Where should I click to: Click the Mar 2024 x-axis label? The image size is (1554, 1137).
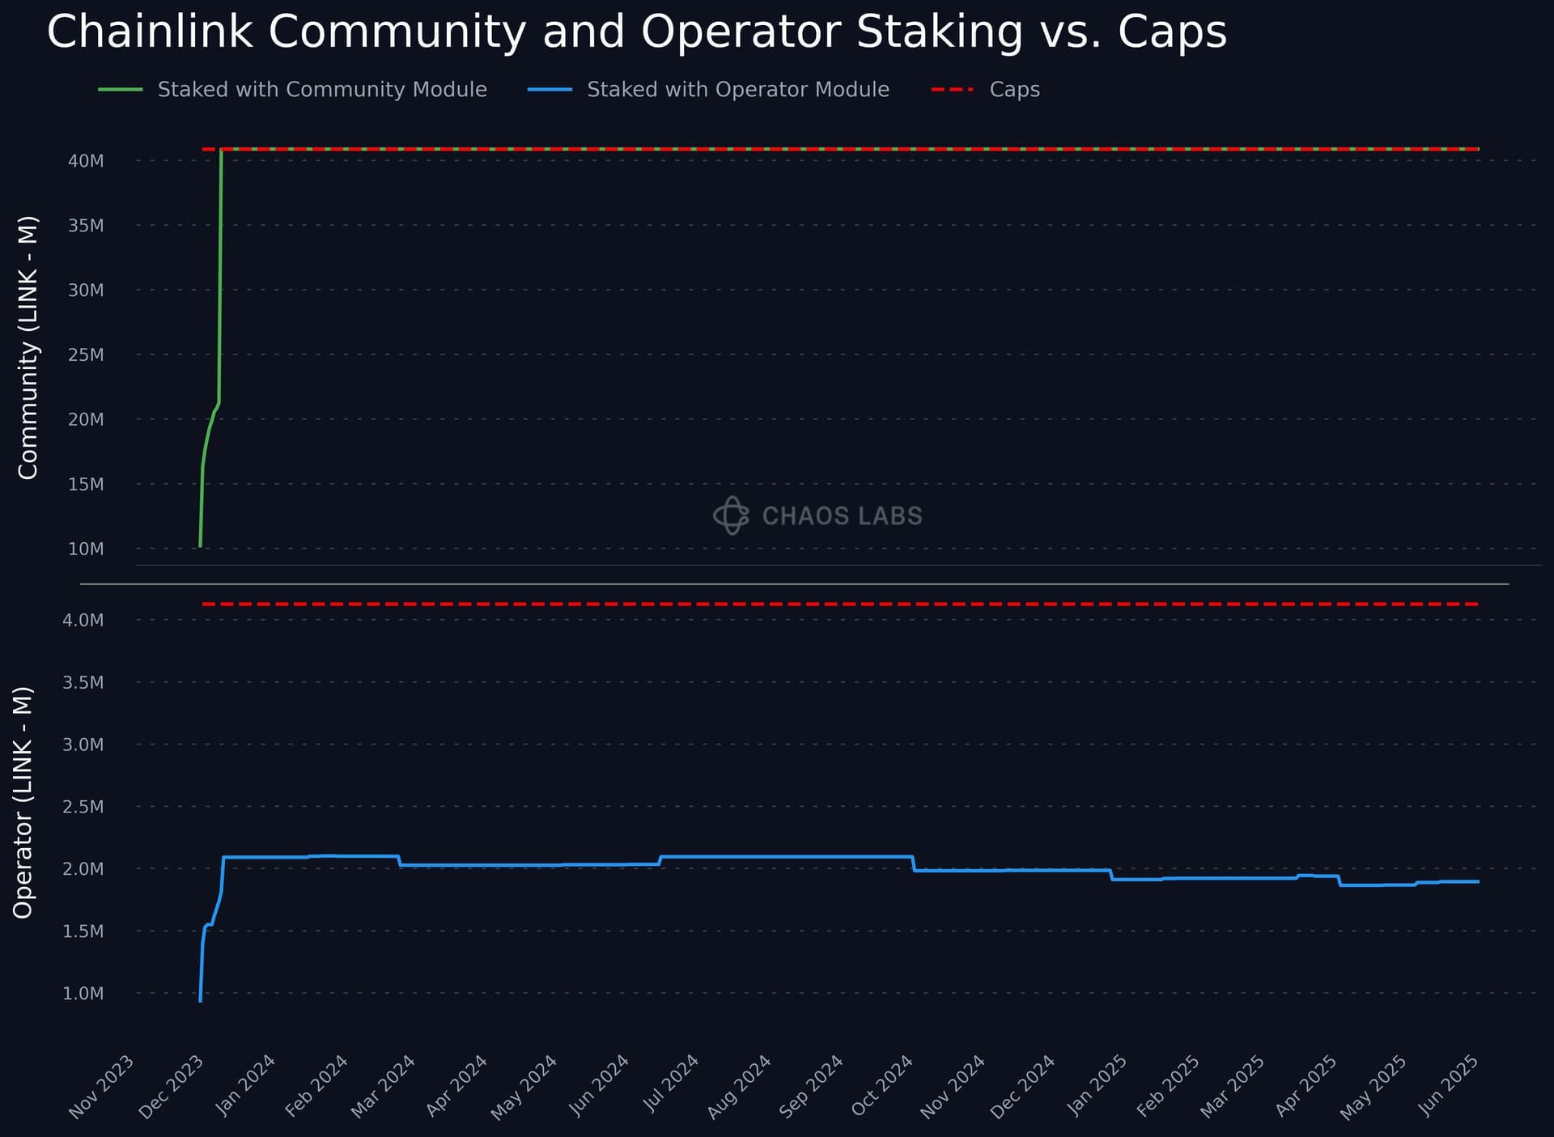(384, 1087)
